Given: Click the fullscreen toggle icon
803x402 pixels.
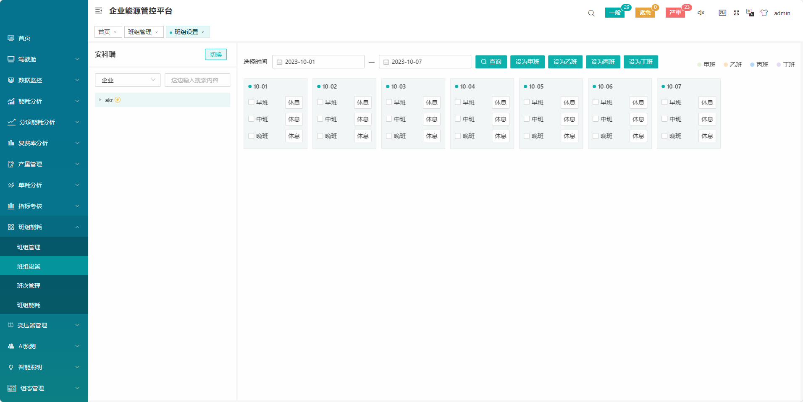Looking at the screenshot, I should point(736,13).
